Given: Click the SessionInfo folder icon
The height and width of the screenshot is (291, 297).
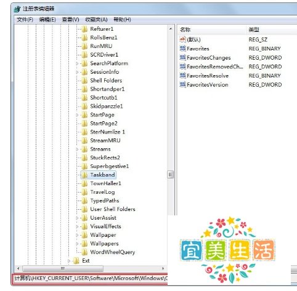Looking at the screenshot, I should pos(84,72).
